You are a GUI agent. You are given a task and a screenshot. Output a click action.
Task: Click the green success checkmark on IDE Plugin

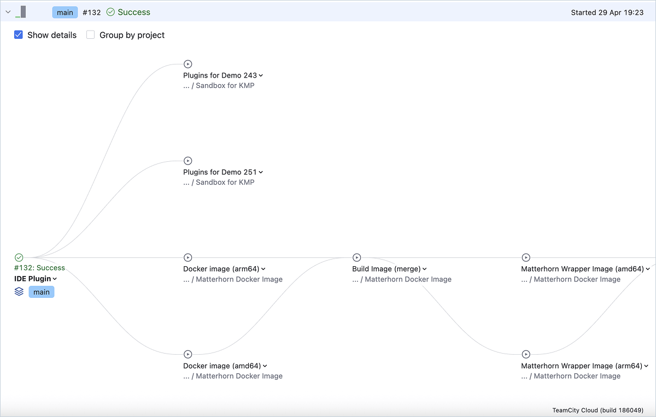19,257
